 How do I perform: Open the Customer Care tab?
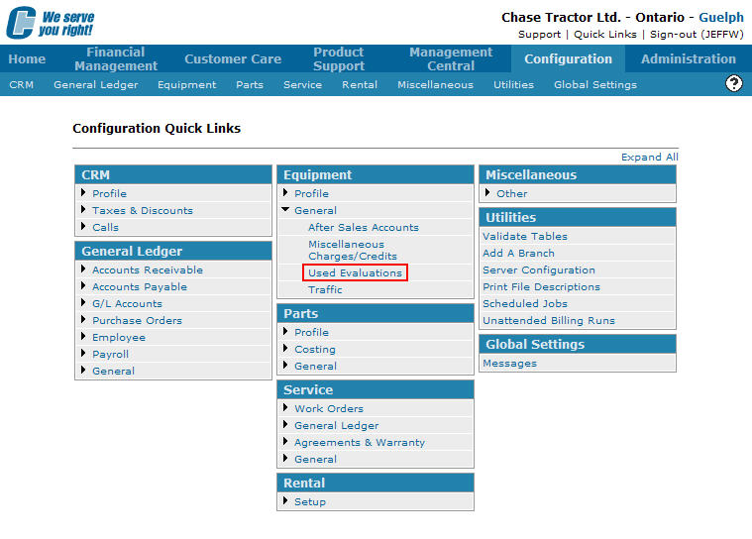pyautogui.click(x=233, y=59)
